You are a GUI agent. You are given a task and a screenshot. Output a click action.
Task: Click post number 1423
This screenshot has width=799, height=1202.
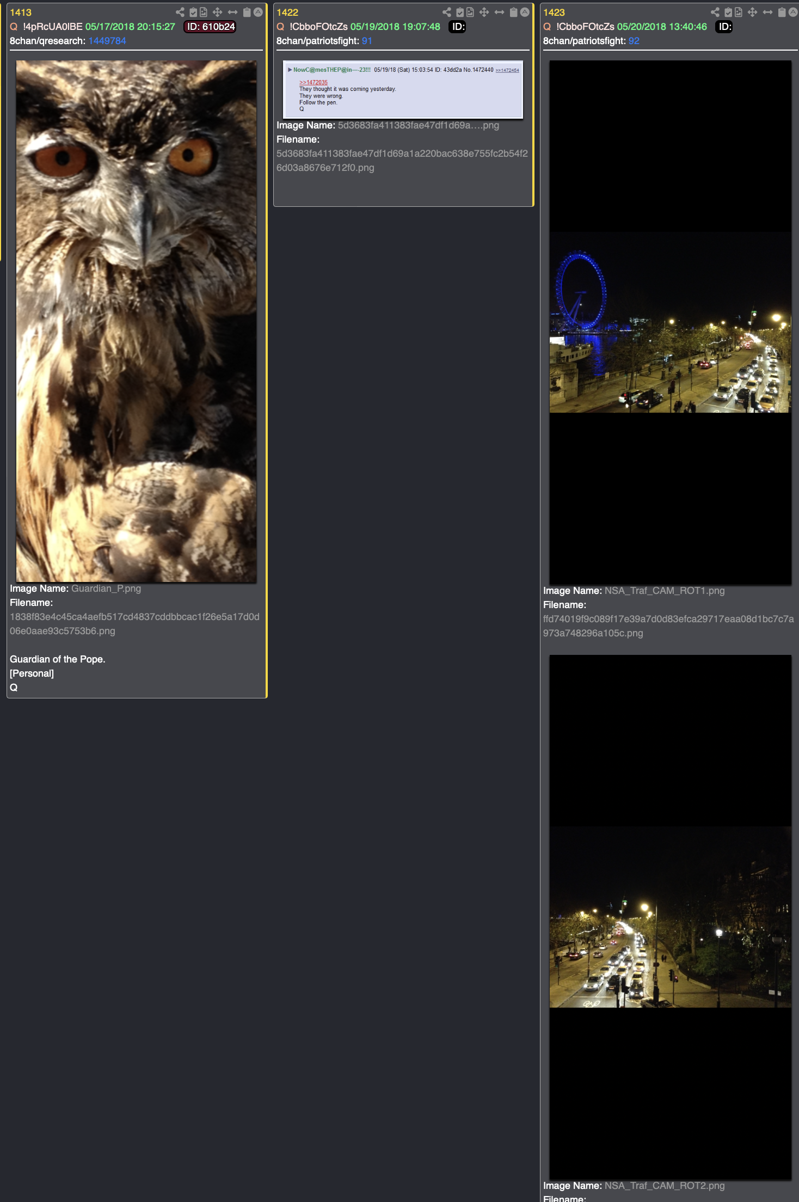(x=554, y=13)
